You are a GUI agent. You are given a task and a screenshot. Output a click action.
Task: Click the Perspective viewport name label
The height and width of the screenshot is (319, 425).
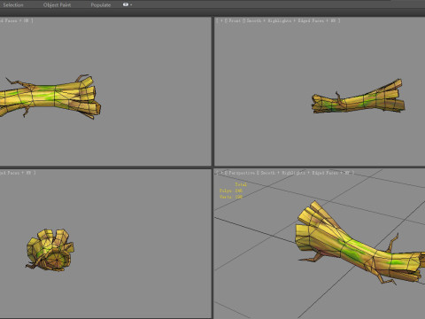241,173
